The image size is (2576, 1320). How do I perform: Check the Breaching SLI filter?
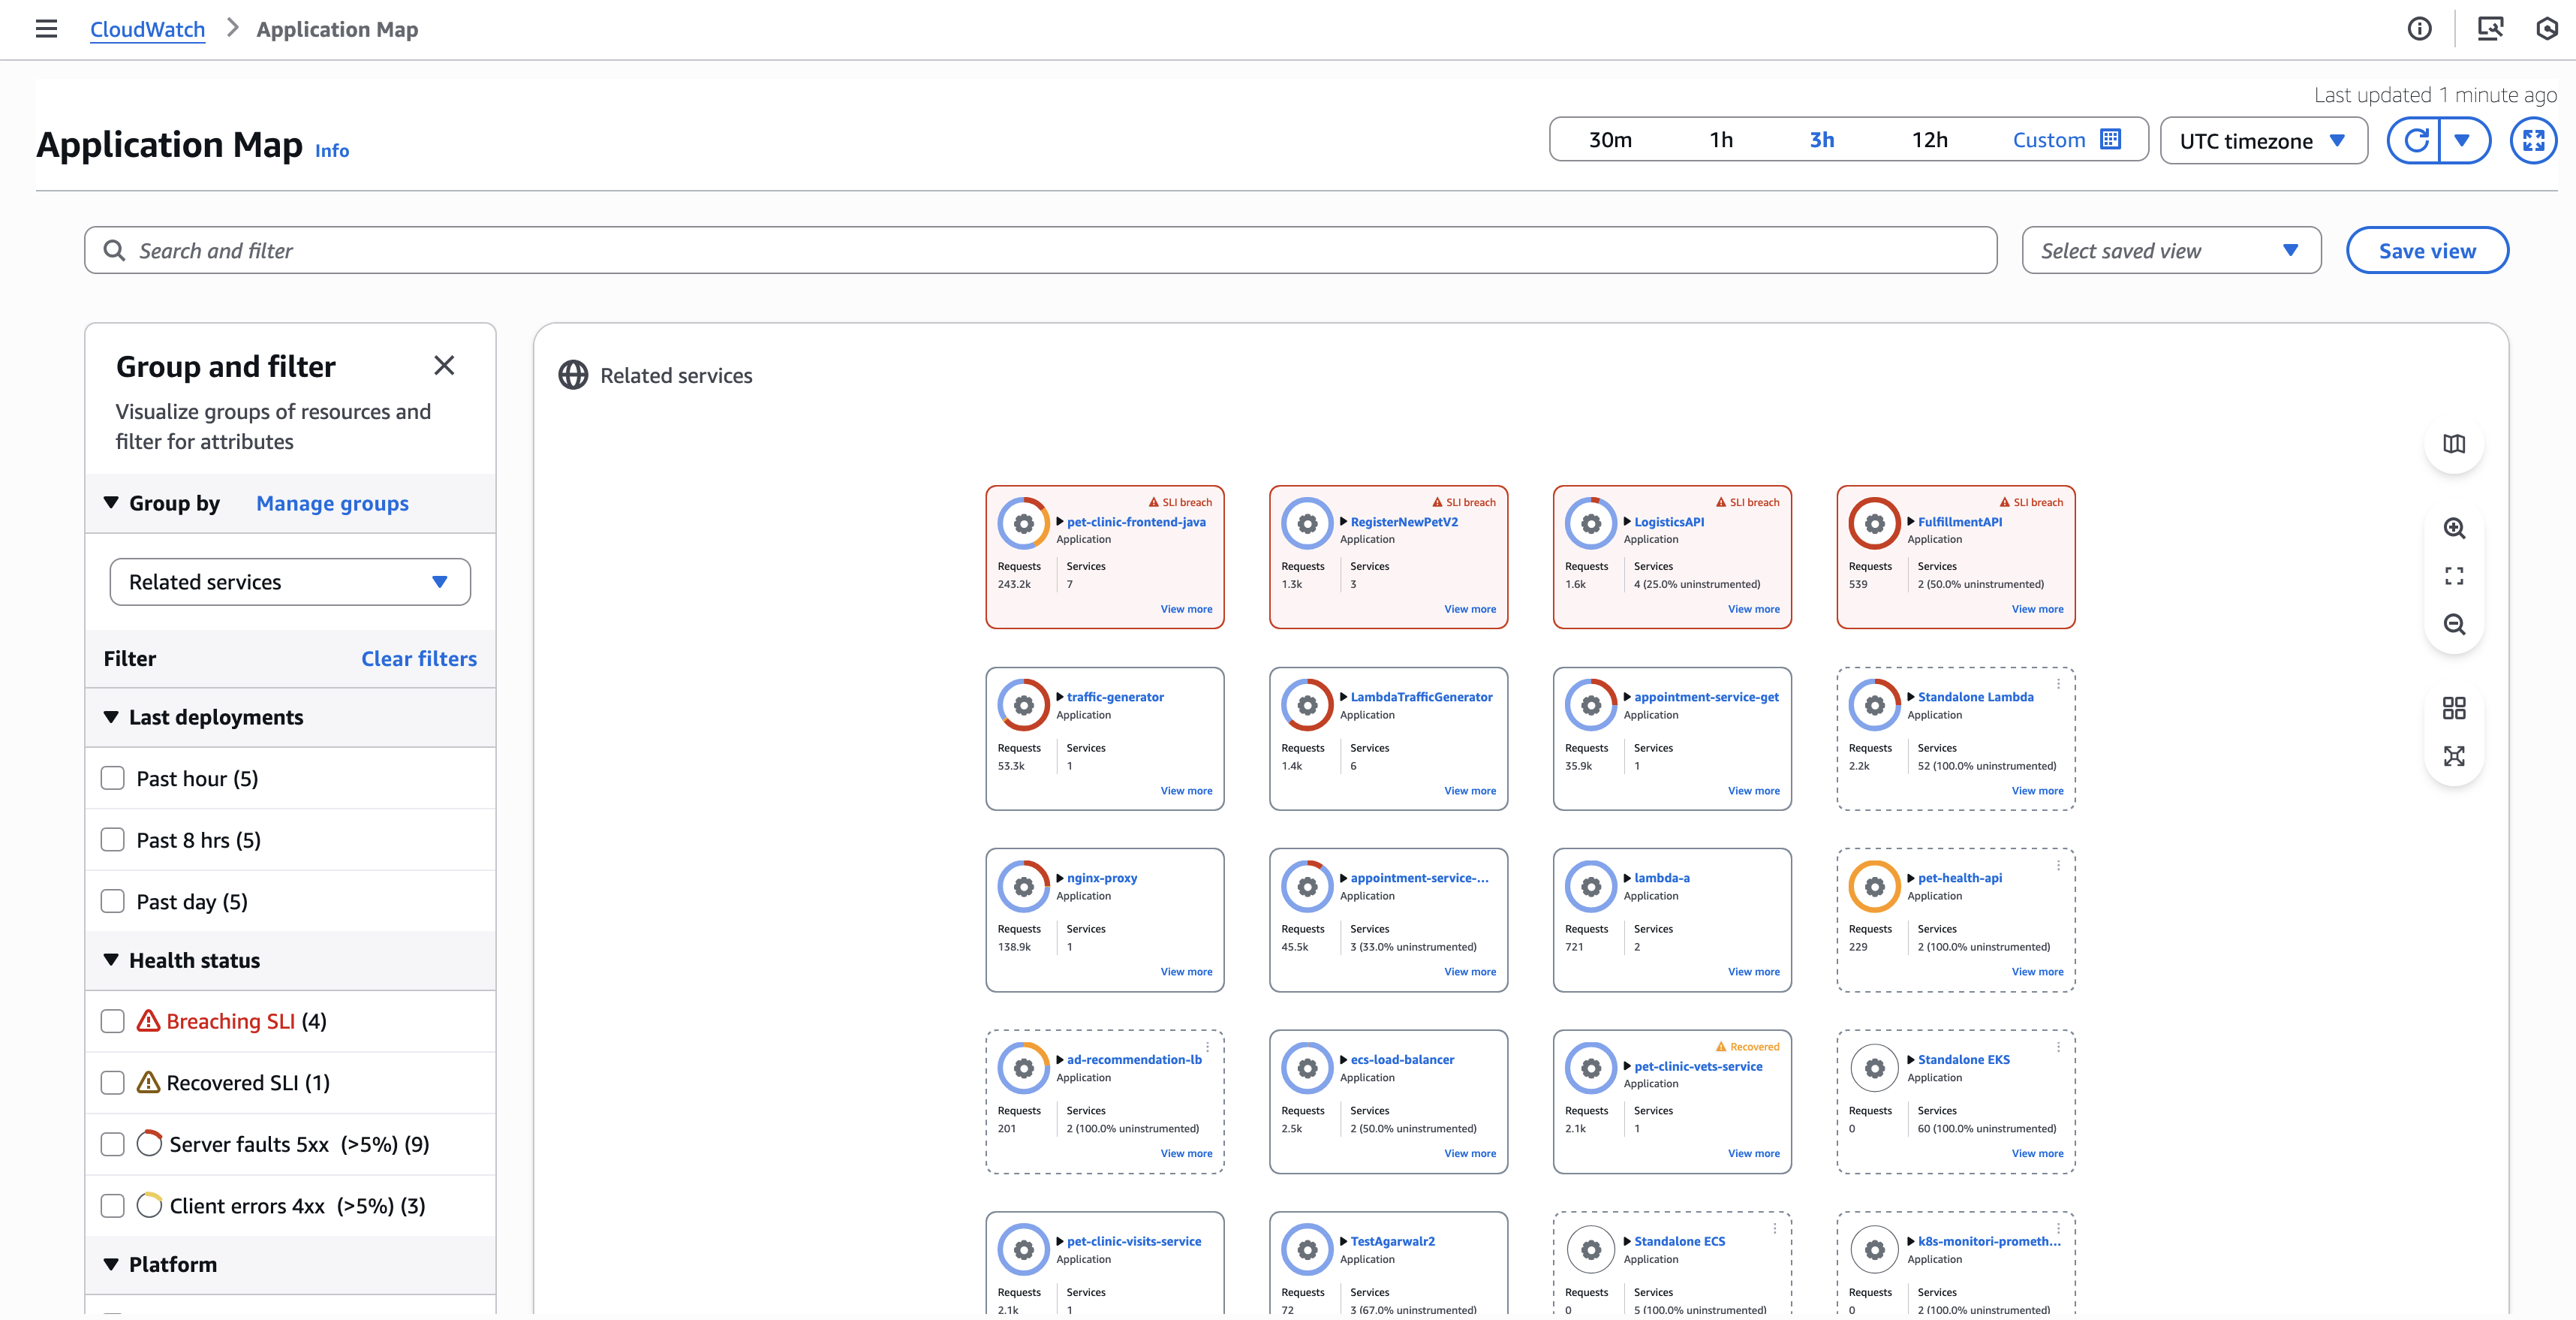click(x=112, y=1021)
